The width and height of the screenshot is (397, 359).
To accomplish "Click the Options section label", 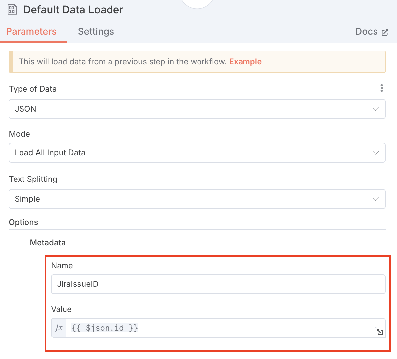I will tap(23, 222).
